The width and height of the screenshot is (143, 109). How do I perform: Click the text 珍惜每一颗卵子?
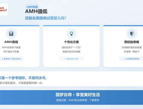(x=132, y=52)
